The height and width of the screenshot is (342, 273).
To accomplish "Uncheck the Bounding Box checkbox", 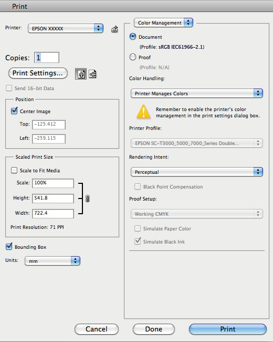I will [9, 247].
